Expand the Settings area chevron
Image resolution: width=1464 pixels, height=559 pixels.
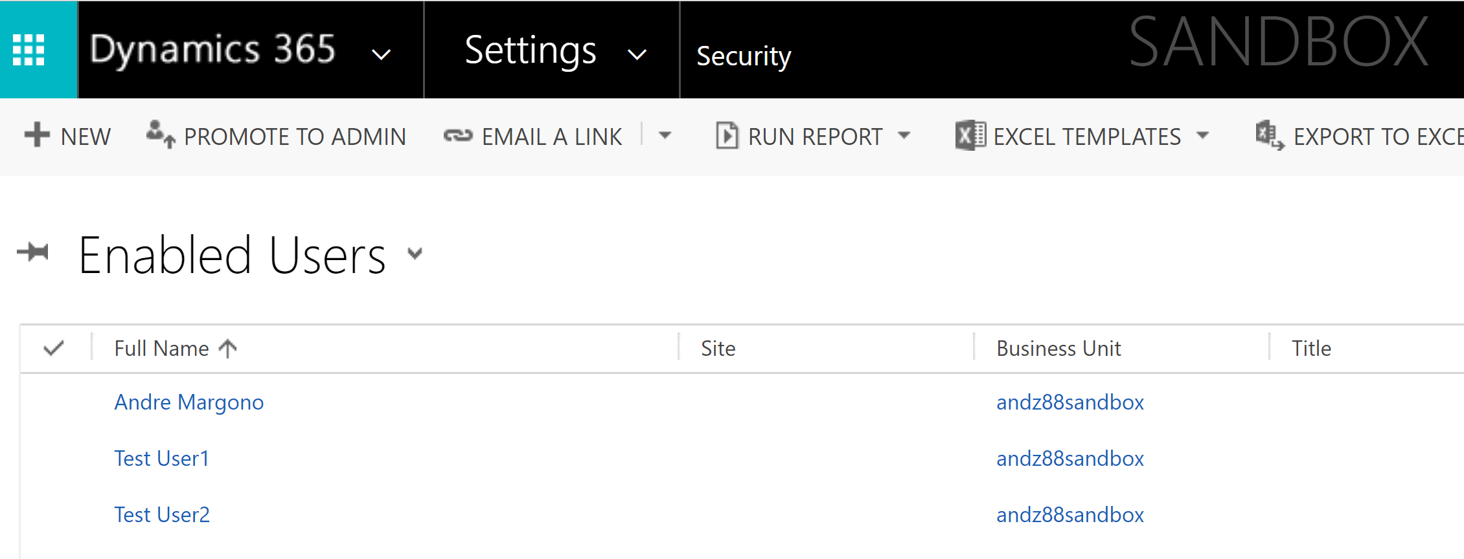tap(637, 54)
